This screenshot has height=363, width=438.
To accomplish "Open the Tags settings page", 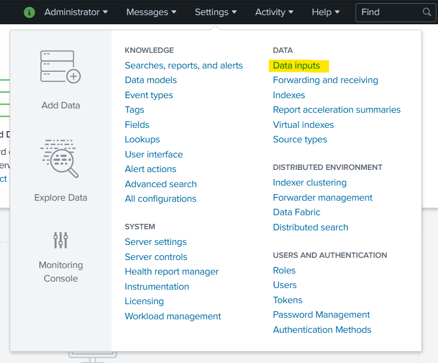I will pos(134,110).
